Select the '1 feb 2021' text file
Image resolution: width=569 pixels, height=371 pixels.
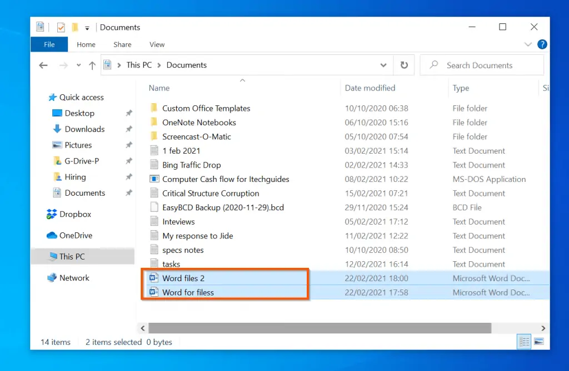[x=181, y=151]
